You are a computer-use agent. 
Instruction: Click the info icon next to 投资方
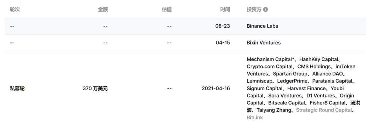265,10
